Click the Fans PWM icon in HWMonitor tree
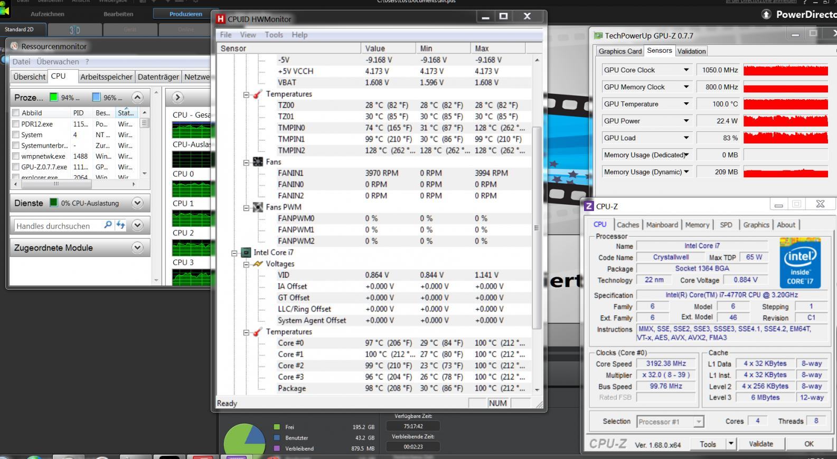837x459 pixels. (258, 207)
